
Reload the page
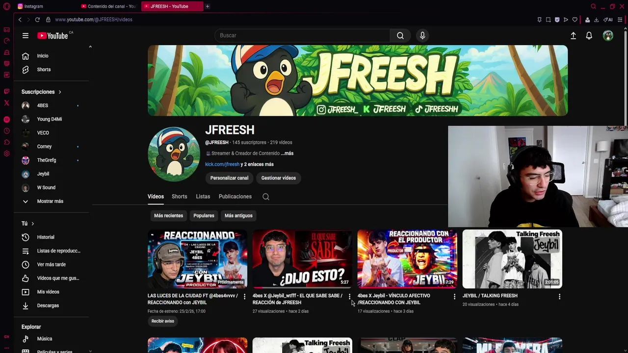coord(37,20)
